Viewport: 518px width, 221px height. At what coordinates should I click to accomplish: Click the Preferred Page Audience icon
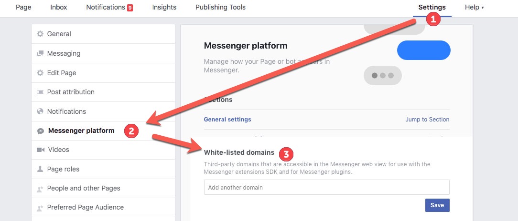coord(40,208)
